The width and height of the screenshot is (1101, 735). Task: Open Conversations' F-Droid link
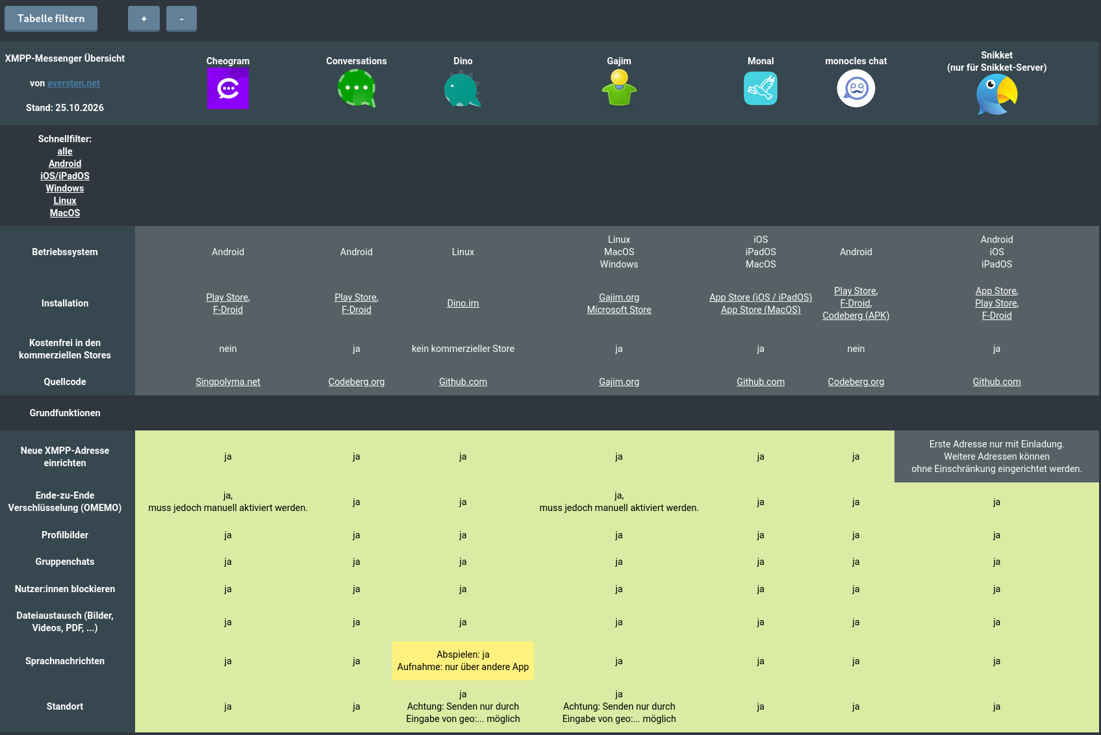[x=357, y=310]
